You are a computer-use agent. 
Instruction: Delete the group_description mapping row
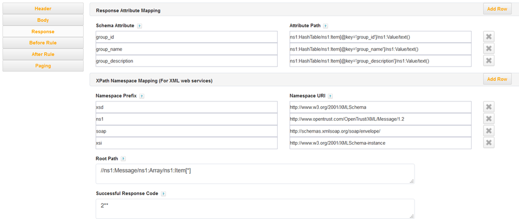click(x=488, y=61)
